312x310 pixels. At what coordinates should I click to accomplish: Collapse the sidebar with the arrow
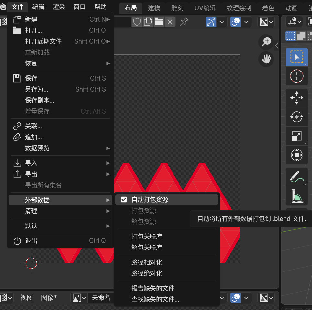pyautogui.click(x=277, y=46)
